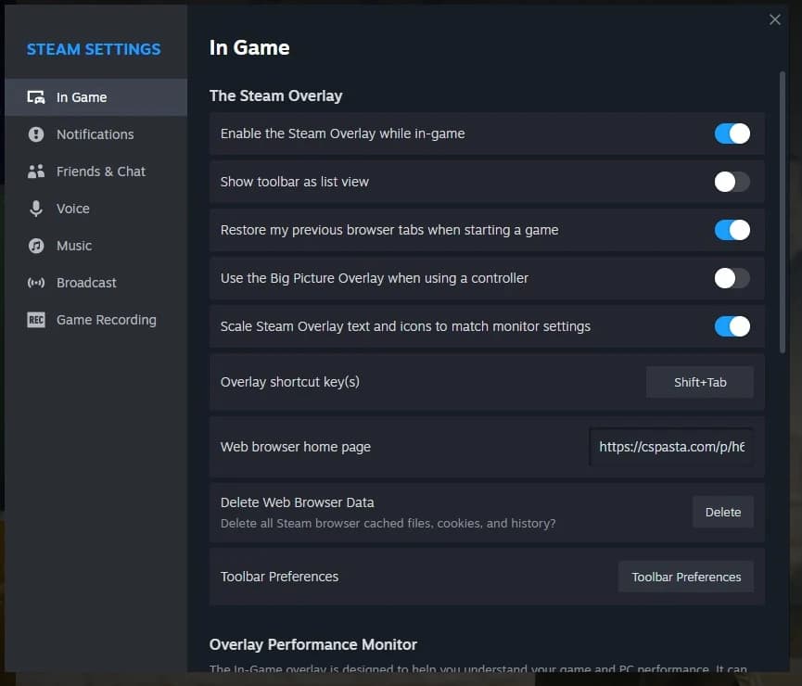Edit the Web browser home page field

tap(671, 447)
